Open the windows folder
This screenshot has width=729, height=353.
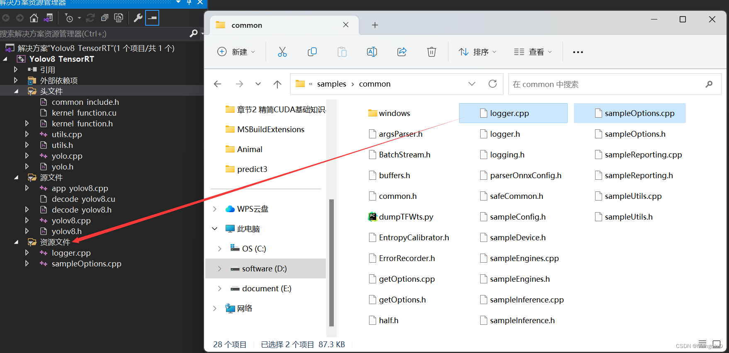[x=389, y=113]
